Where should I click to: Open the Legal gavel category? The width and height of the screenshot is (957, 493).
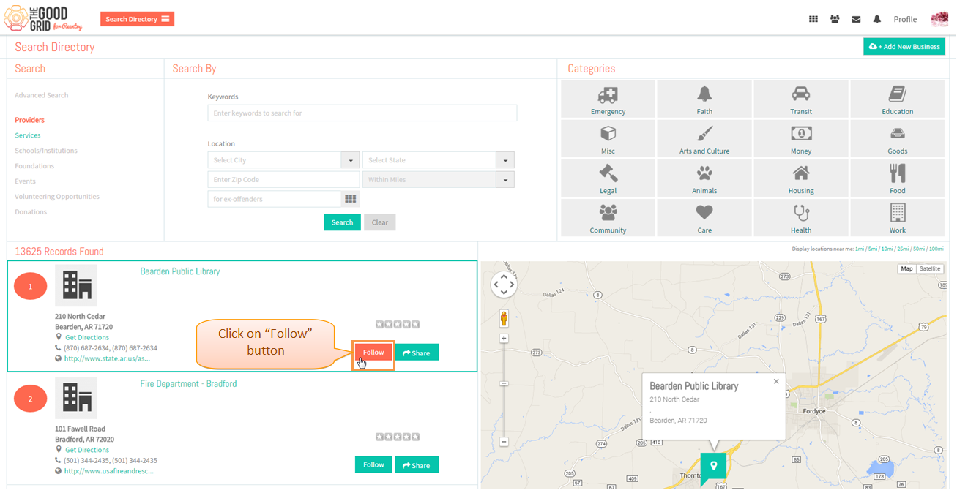[608, 178]
